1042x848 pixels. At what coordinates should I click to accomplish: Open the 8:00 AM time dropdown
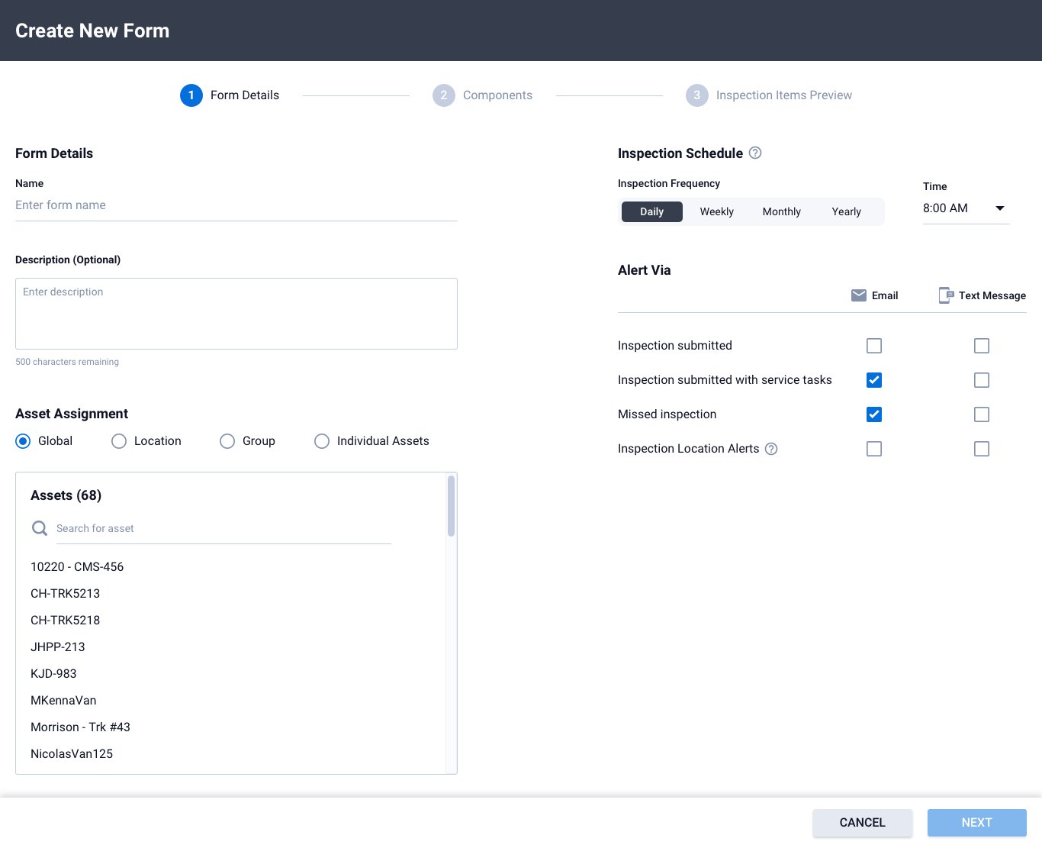point(999,208)
